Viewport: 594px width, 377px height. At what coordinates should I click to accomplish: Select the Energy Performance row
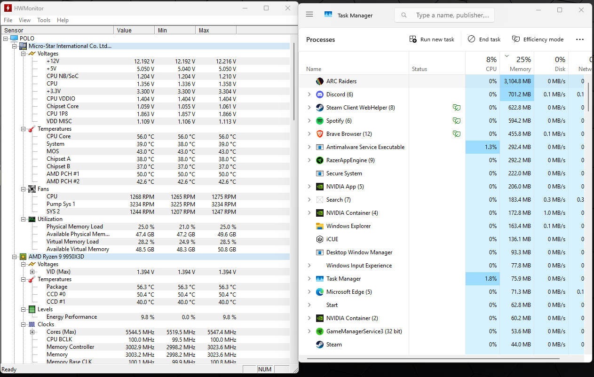coord(145,317)
